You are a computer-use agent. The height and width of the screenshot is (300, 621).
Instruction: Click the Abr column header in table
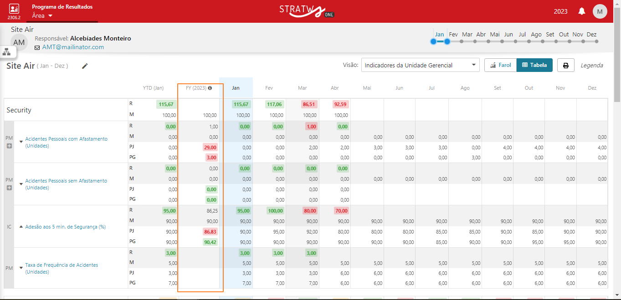tap(335, 88)
